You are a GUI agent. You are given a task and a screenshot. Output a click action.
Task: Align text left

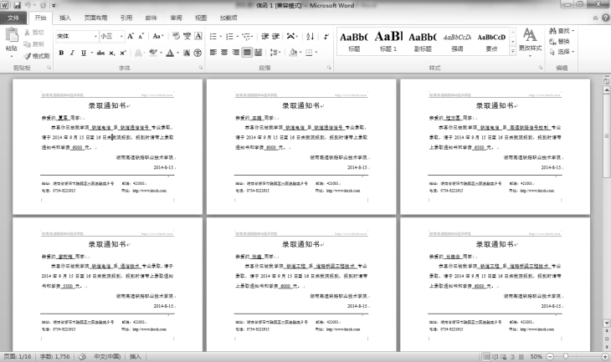[x=213, y=52]
